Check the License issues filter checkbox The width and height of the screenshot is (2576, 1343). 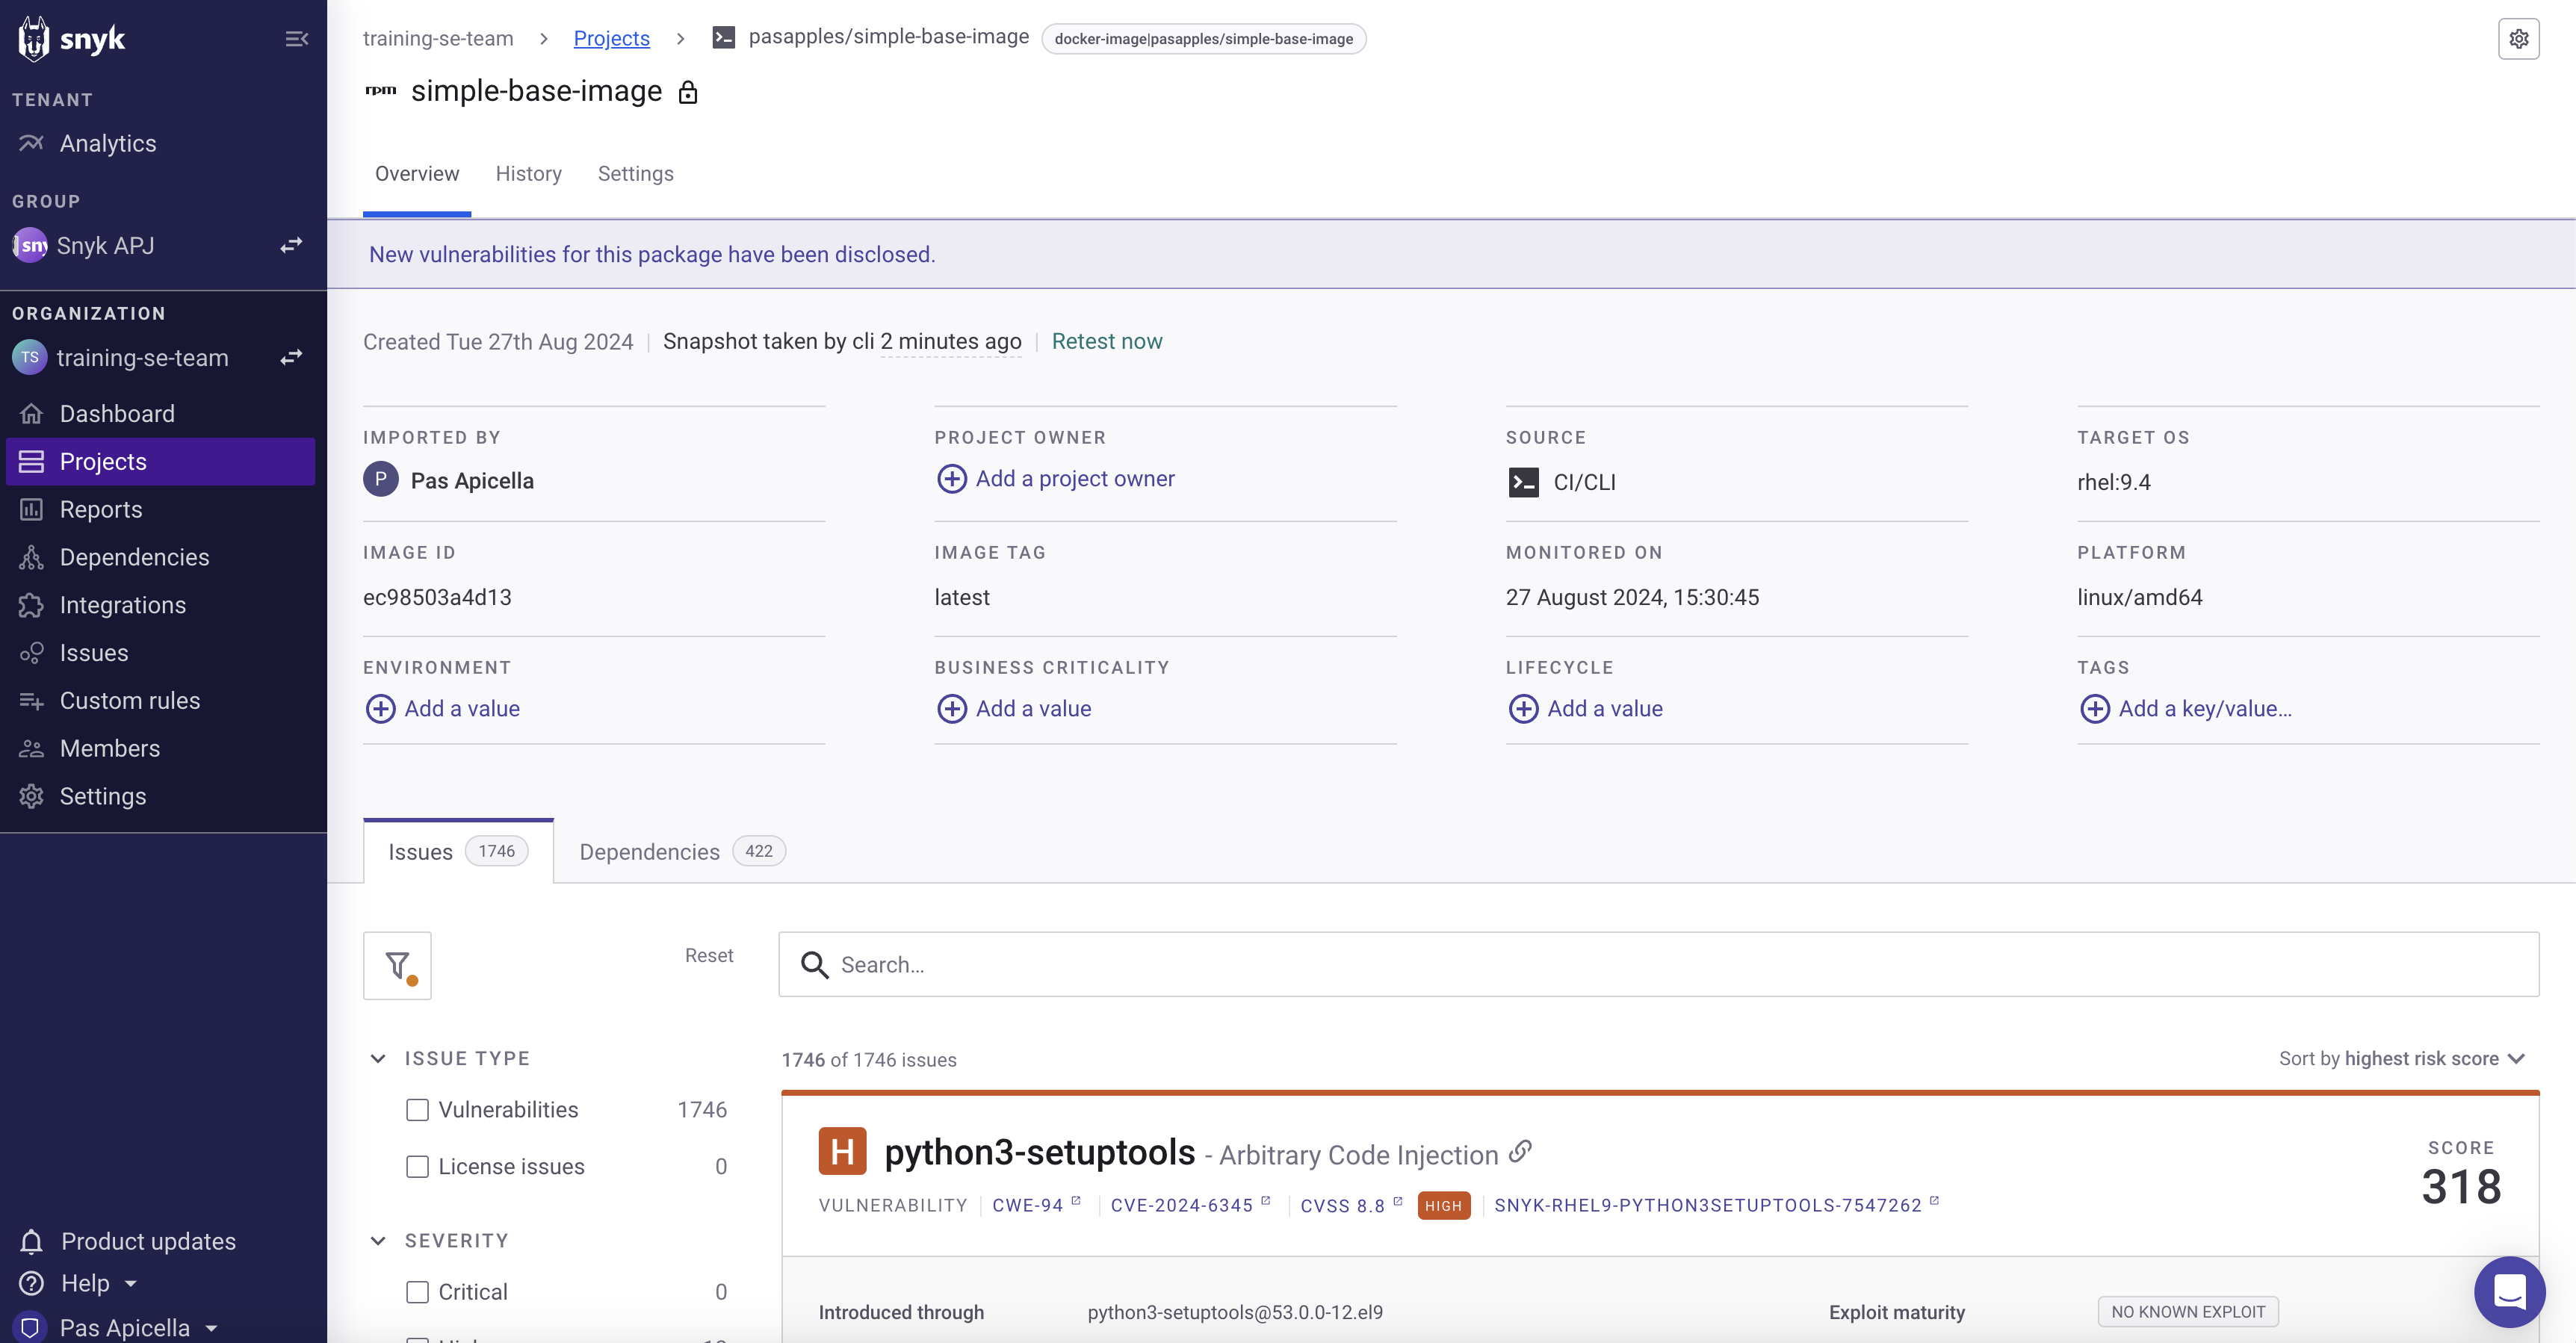[418, 1167]
